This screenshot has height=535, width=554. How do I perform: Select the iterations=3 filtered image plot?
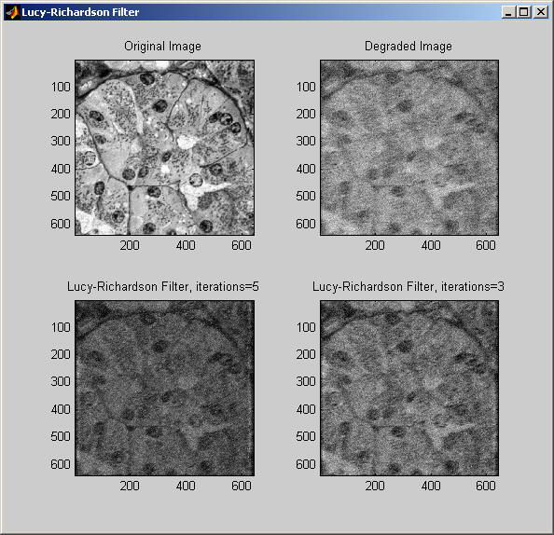pyautogui.click(x=409, y=388)
